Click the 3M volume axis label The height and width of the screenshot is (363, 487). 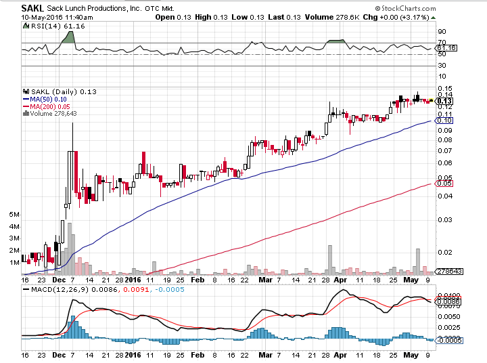pyautogui.click(x=14, y=238)
